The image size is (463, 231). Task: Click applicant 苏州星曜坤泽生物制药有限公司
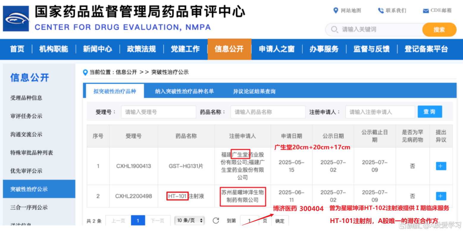click(243, 196)
